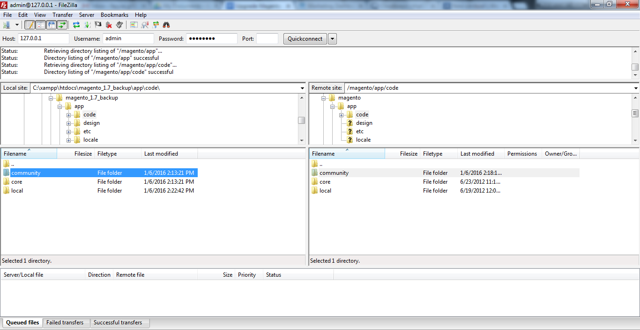The height and width of the screenshot is (330, 640).
Task: Select community folder in remote file list
Action: point(445,173)
